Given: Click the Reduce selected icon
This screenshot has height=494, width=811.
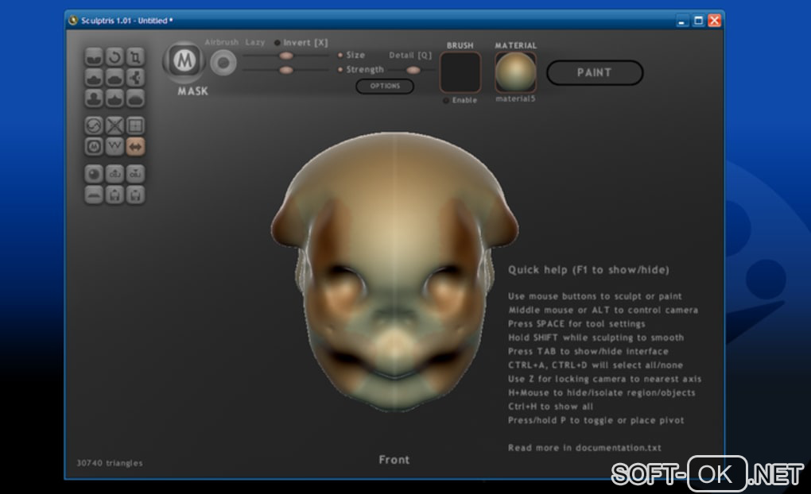Looking at the screenshot, I should 114,125.
